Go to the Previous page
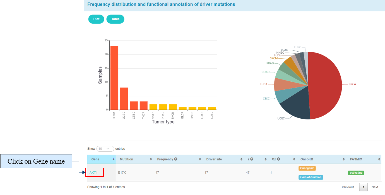 click(x=348, y=187)
